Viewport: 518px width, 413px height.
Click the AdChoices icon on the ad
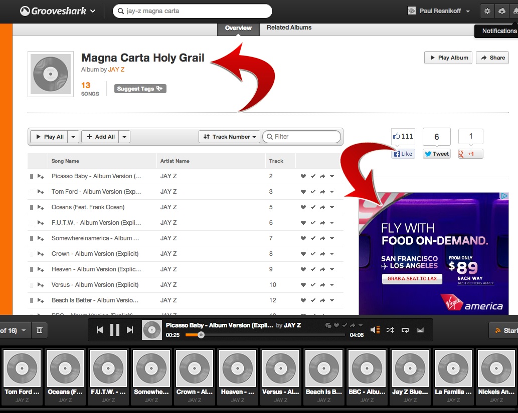[x=504, y=196]
